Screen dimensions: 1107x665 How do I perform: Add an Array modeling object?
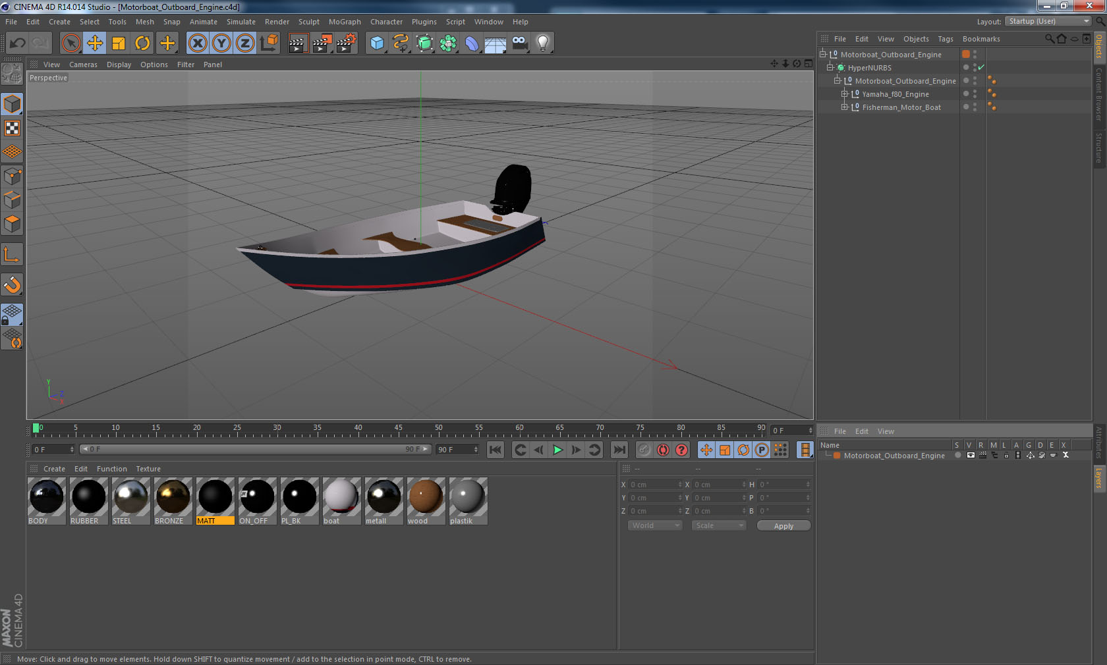(x=448, y=43)
